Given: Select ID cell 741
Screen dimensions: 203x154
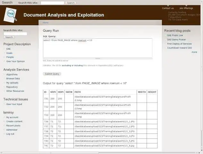Looking at the screenshot, I should pyautogui.click(x=46, y=146).
